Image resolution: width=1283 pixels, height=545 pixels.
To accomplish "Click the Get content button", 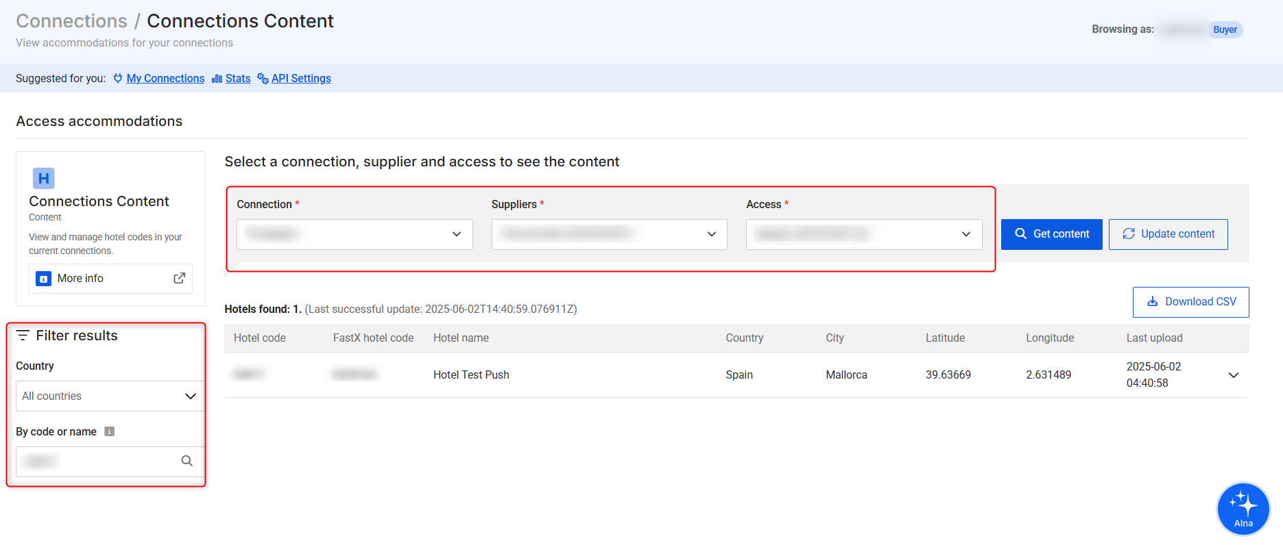I will pos(1051,234).
